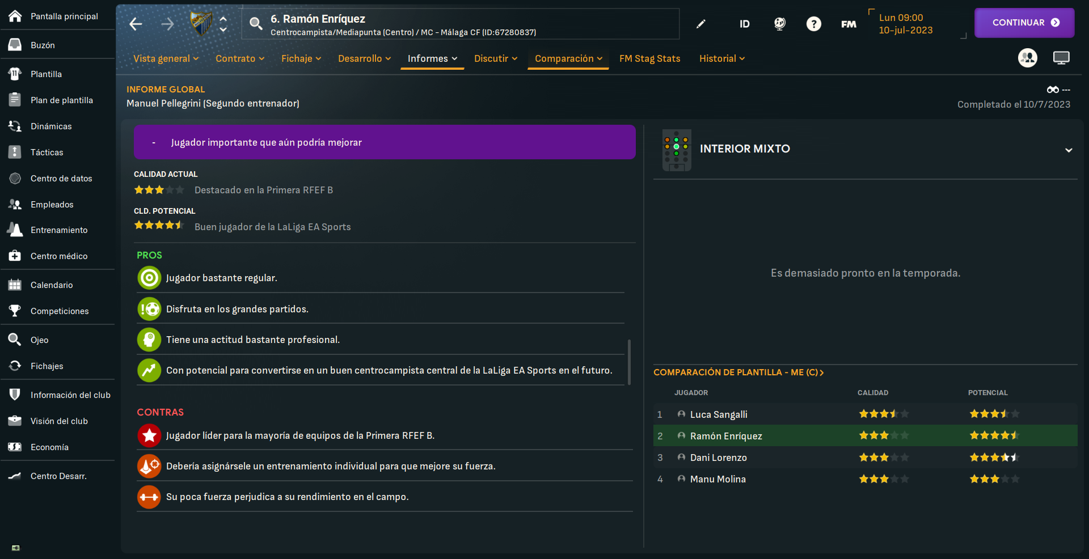Click the pros list scrollbar
This screenshot has height=559, width=1089.
(x=629, y=363)
